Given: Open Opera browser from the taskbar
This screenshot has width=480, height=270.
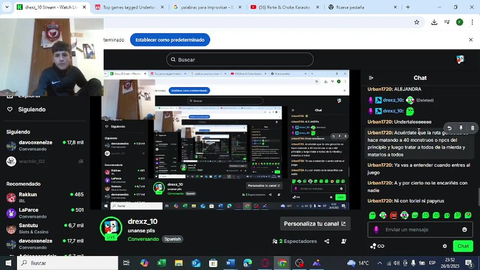Looking at the screenshot, I should 265,263.
